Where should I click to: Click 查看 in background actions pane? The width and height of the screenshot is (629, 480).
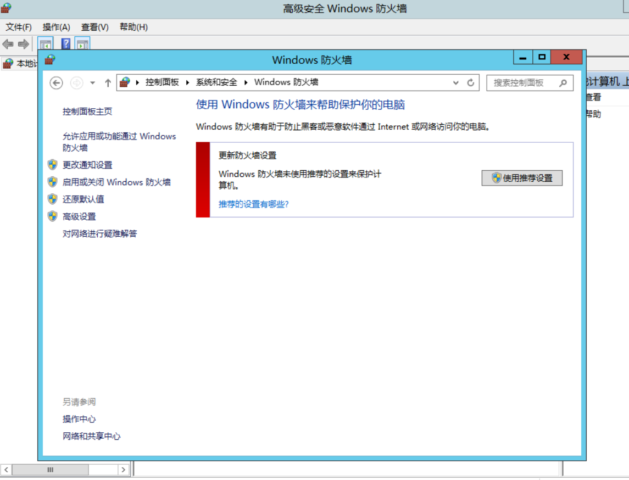pos(594,97)
